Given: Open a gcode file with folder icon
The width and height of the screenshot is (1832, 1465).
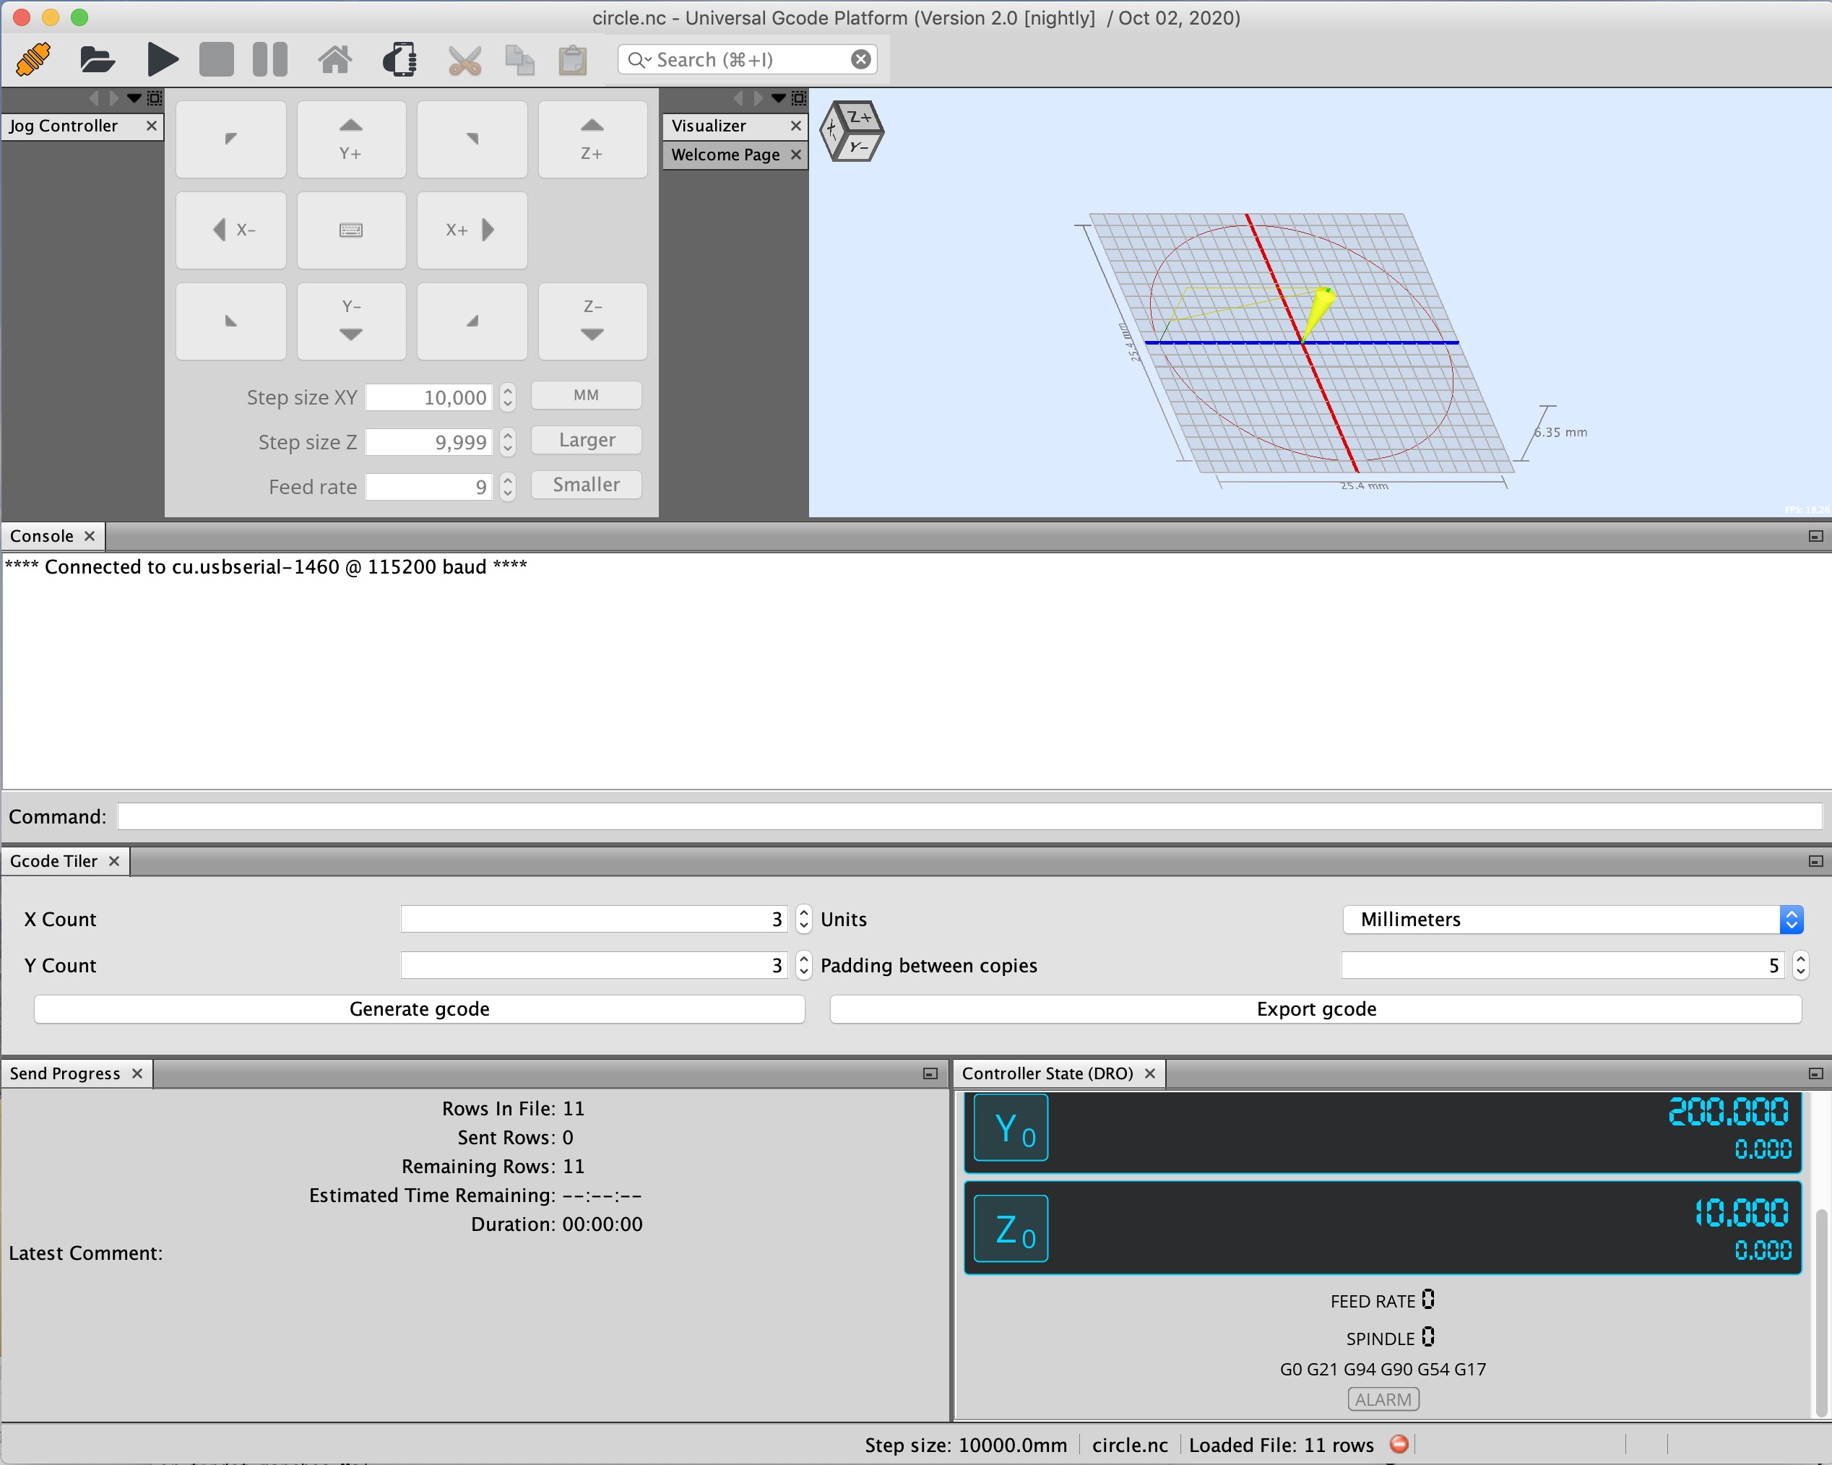Looking at the screenshot, I should click(x=97, y=59).
